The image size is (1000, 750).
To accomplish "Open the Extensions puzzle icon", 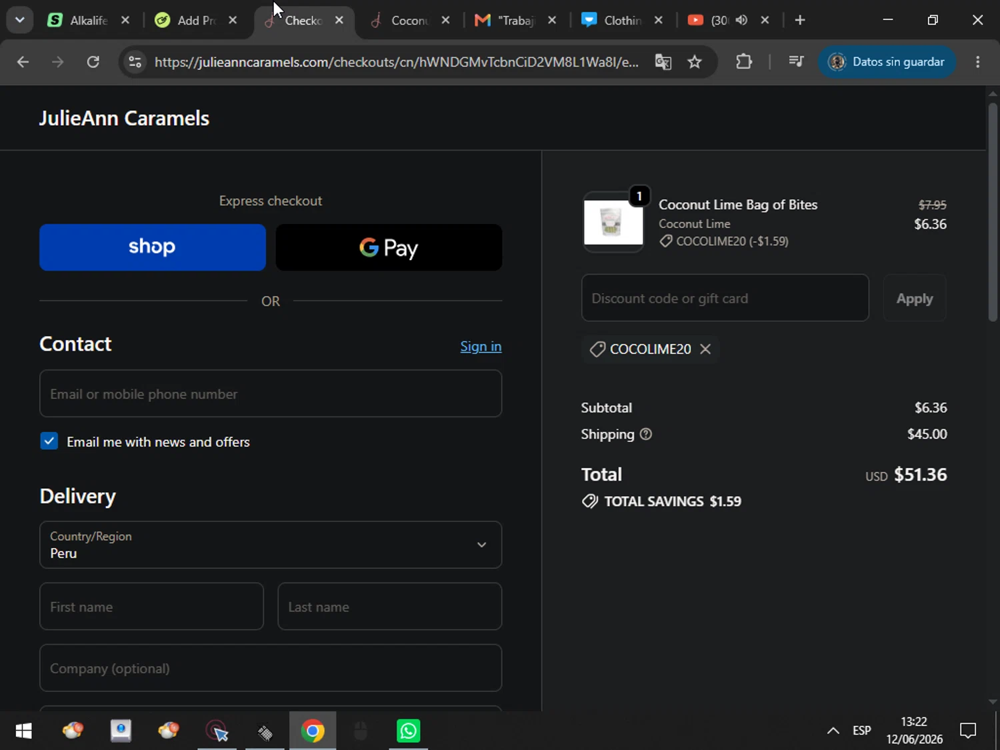I will click(744, 62).
